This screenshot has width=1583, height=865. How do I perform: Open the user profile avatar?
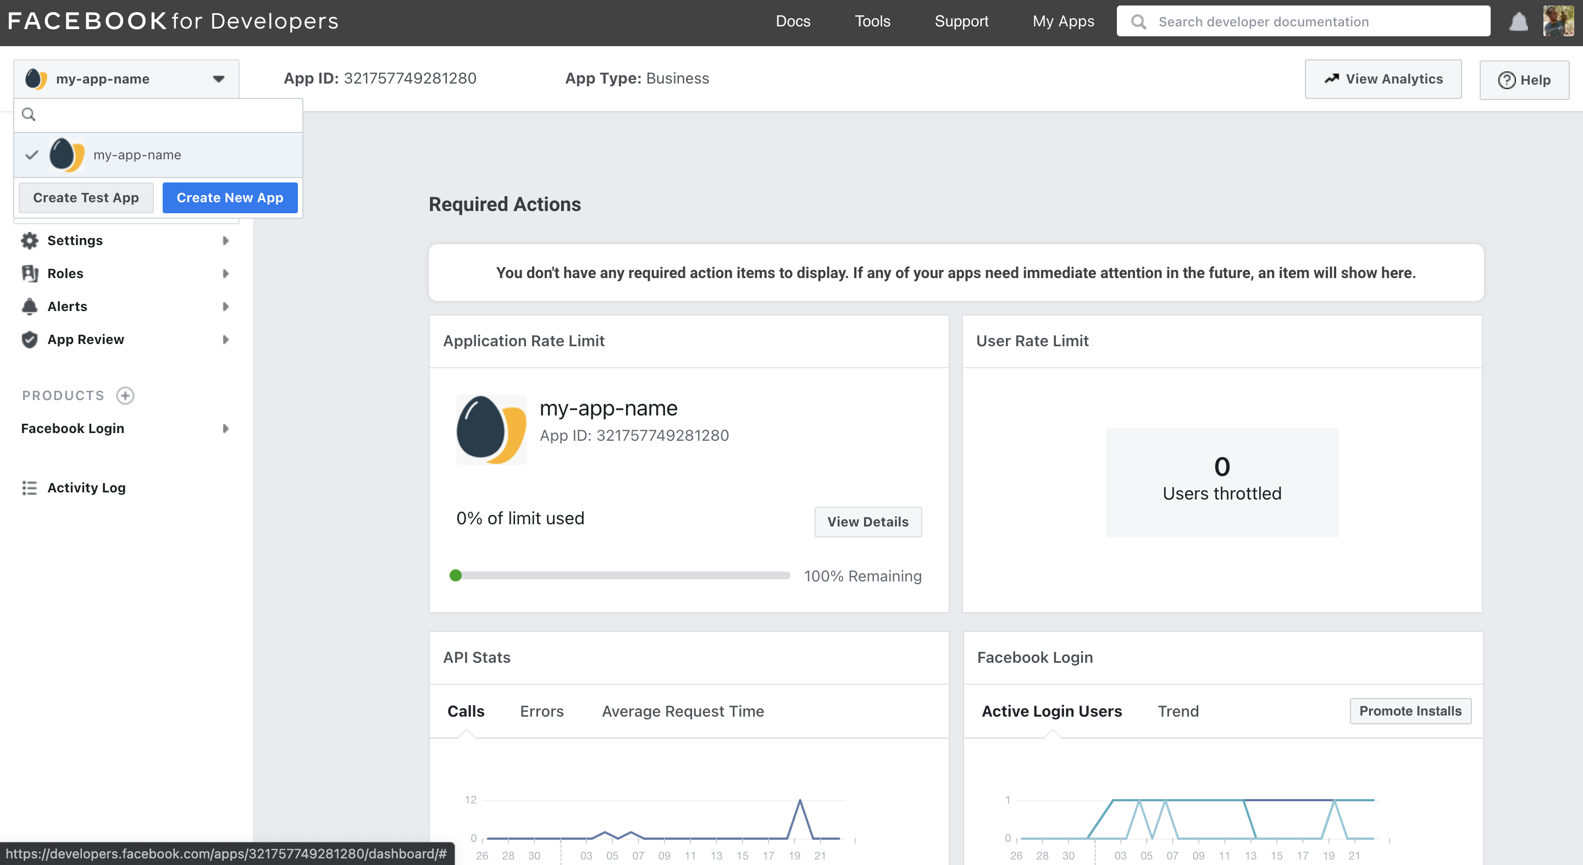(1558, 21)
